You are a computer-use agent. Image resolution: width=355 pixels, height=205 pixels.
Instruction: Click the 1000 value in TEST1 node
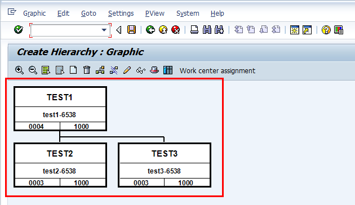click(x=81, y=127)
